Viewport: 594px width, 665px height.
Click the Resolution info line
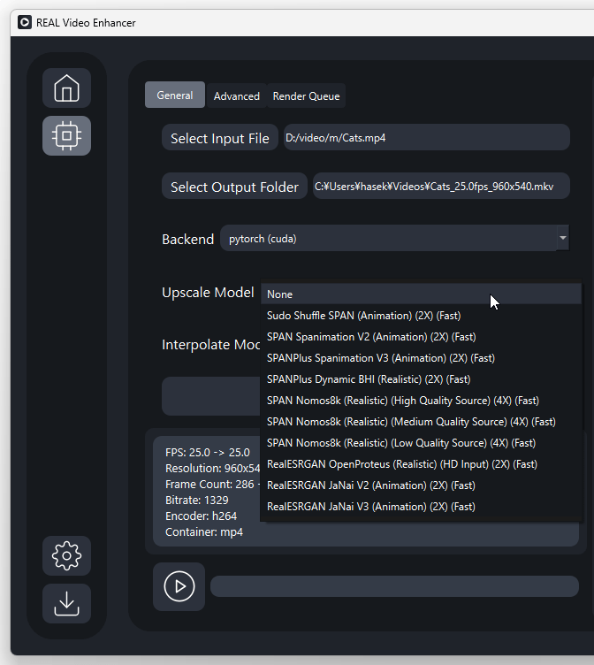click(212, 468)
